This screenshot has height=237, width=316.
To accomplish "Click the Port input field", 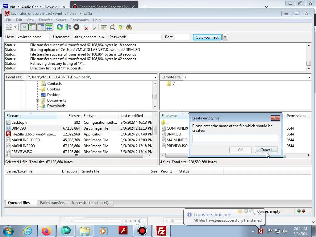I will point(182,37).
